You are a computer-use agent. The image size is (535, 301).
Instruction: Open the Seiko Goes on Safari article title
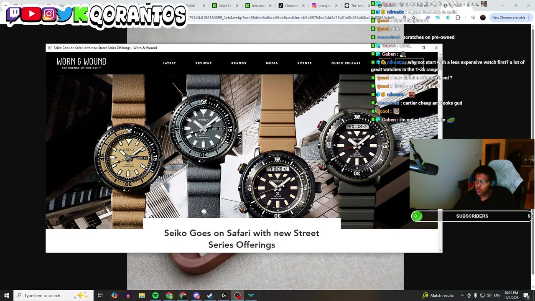click(242, 239)
